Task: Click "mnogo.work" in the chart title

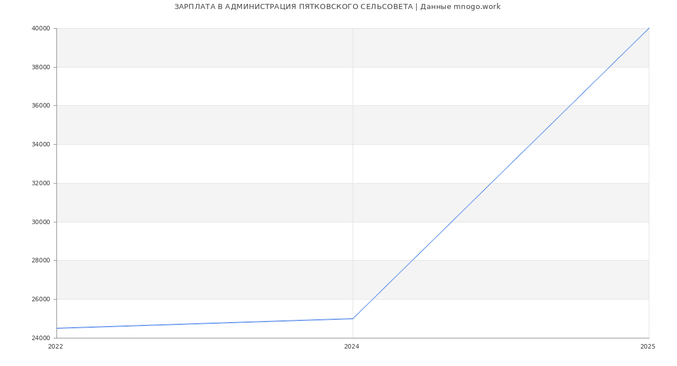Action: click(477, 7)
